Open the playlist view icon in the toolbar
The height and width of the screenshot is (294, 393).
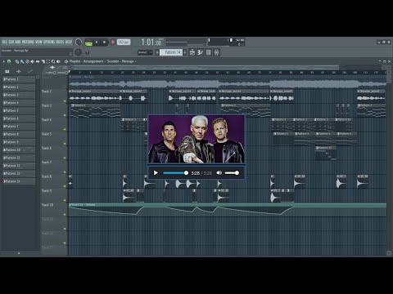click(192, 52)
